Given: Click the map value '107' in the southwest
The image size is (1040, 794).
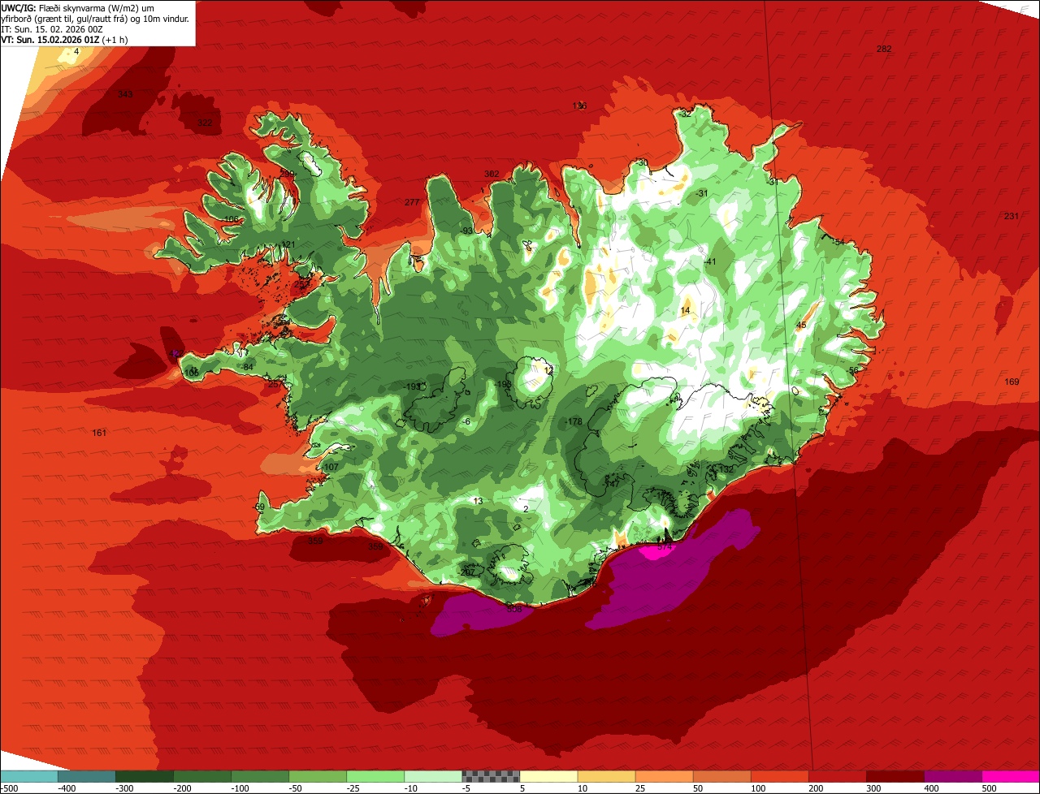Looking at the screenshot, I should click(331, 468).
